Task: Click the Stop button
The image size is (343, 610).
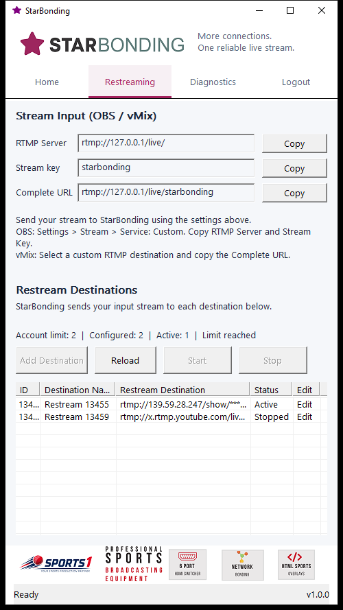Action: click(x=272, y=361)
